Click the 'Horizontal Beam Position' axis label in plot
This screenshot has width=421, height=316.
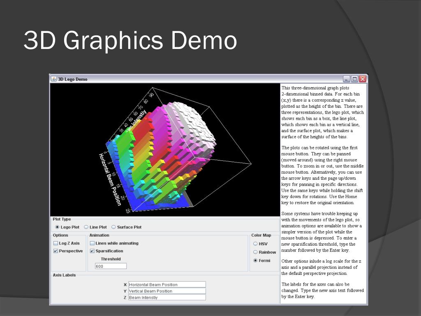(109, 179)
